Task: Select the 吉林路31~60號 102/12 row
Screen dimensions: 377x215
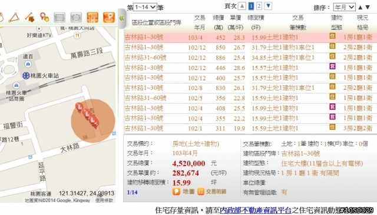Action: click(250, 58)
